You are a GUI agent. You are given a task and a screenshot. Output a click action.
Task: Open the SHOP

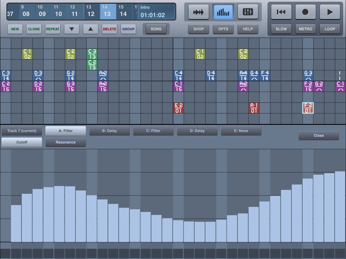click(x=198, y=29)
